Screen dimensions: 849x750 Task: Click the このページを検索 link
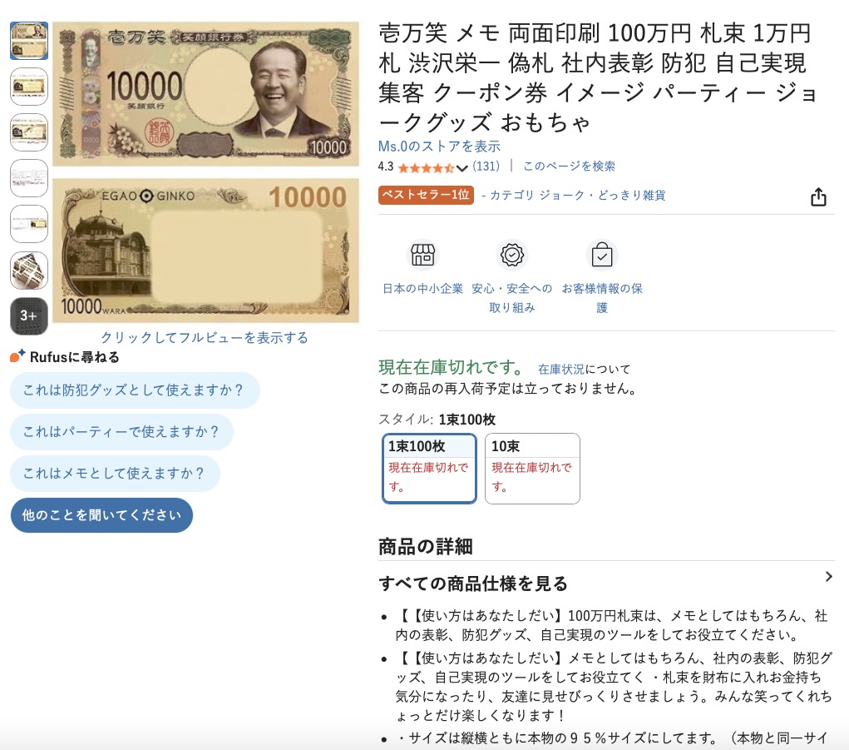click(569, 166)
